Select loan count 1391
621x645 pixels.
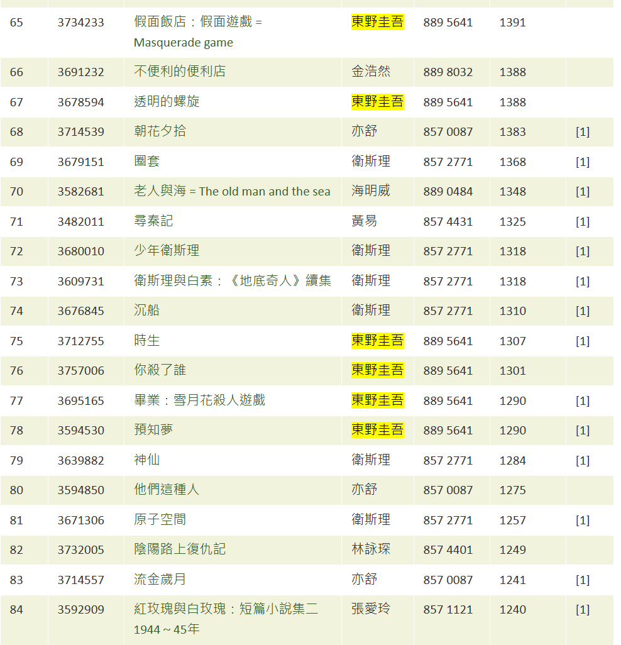(x=512, y=22)
